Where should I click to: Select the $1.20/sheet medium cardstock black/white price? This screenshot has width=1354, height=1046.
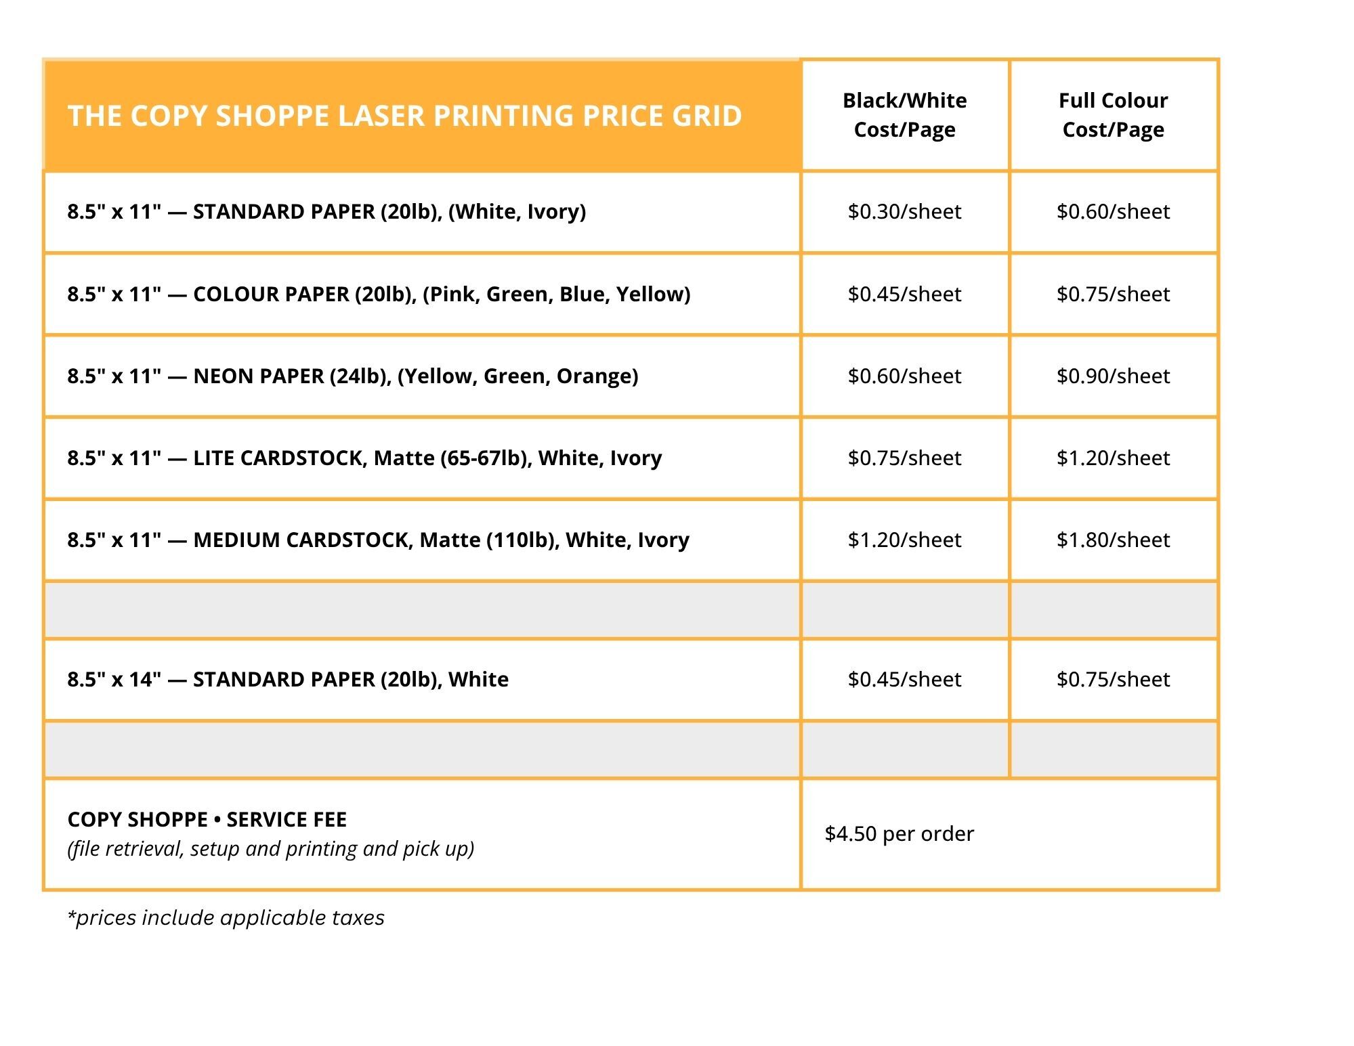904,540
